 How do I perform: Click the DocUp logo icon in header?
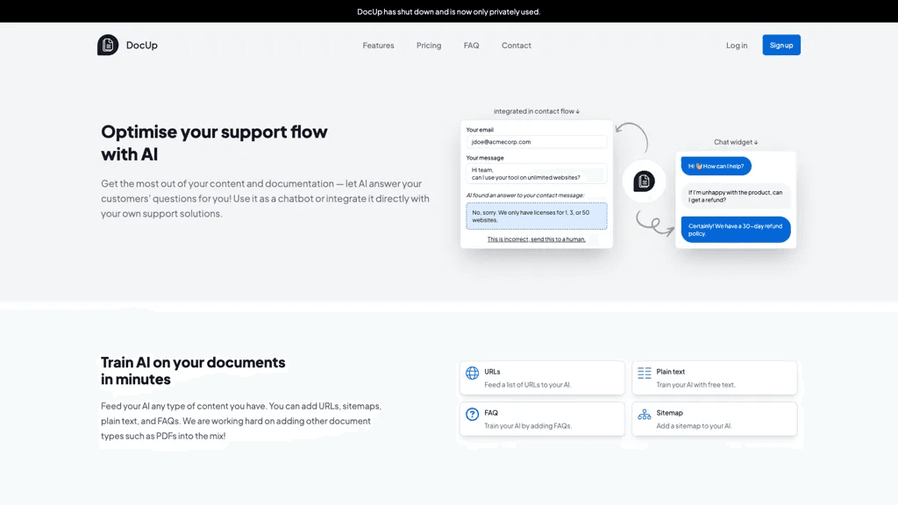[108, 46]
